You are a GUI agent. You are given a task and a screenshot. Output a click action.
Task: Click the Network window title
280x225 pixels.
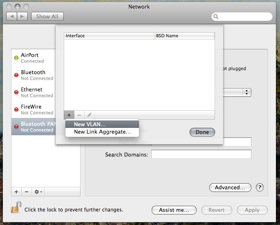139,7
